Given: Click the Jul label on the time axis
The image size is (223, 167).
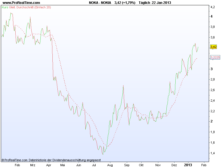Looking at the screenshot, I should (x=94, y=165).
